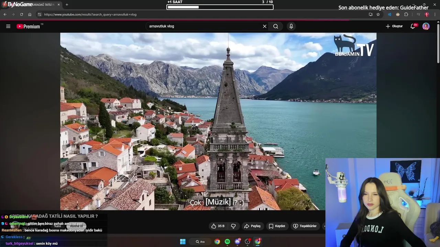440x247 pixels.
Task: Save the video with Kaydet
Action: pyautogui.click(x=277, y=226)
